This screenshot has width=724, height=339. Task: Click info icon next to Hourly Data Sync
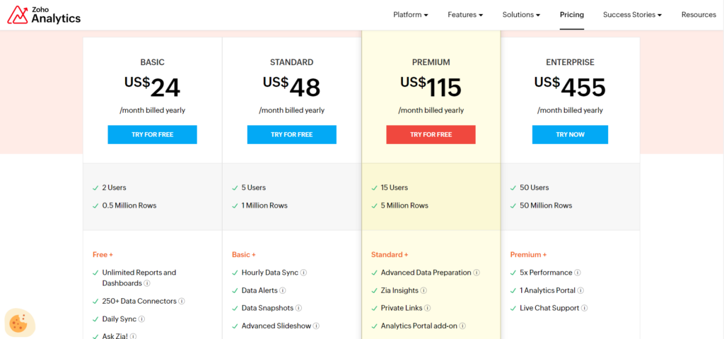pos(304,273)
